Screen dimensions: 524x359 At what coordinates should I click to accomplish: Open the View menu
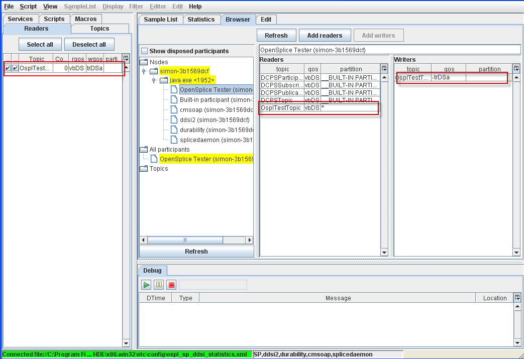tap(50, 7)
